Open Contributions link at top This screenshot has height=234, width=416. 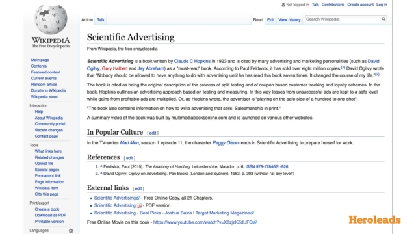(x=333, y=5)
